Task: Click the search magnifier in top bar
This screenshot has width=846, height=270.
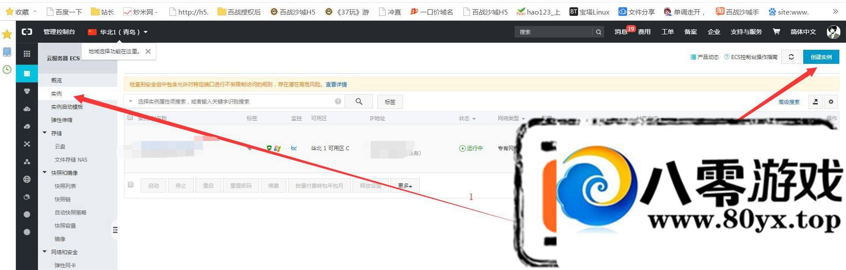Action: pyautogui.click(x=598, y=32)
